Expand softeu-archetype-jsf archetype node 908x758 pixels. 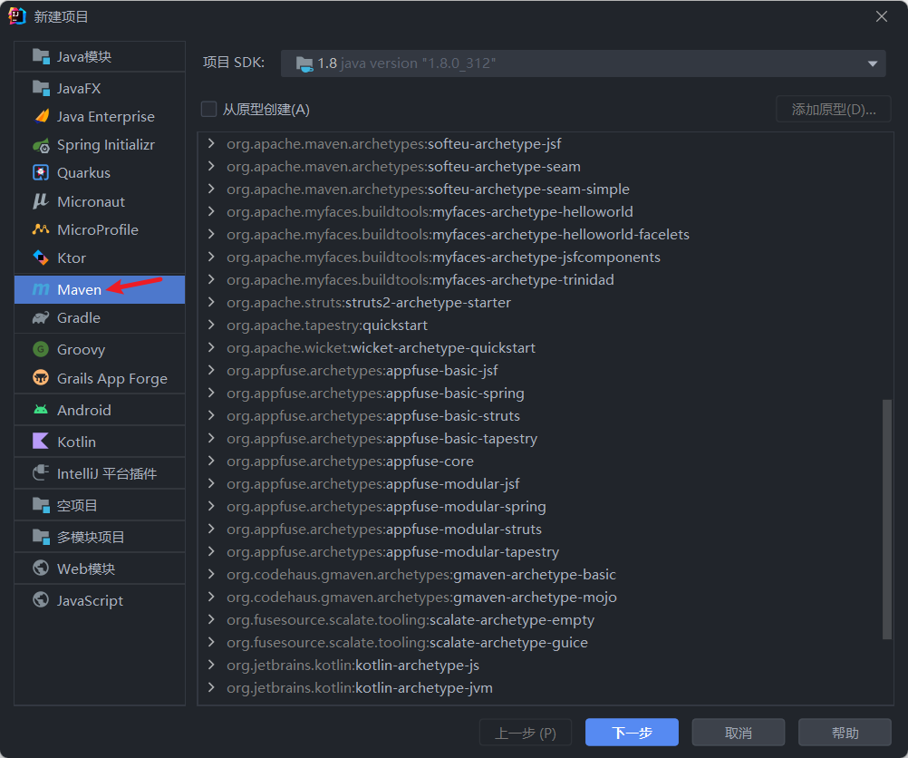[211, 143]
